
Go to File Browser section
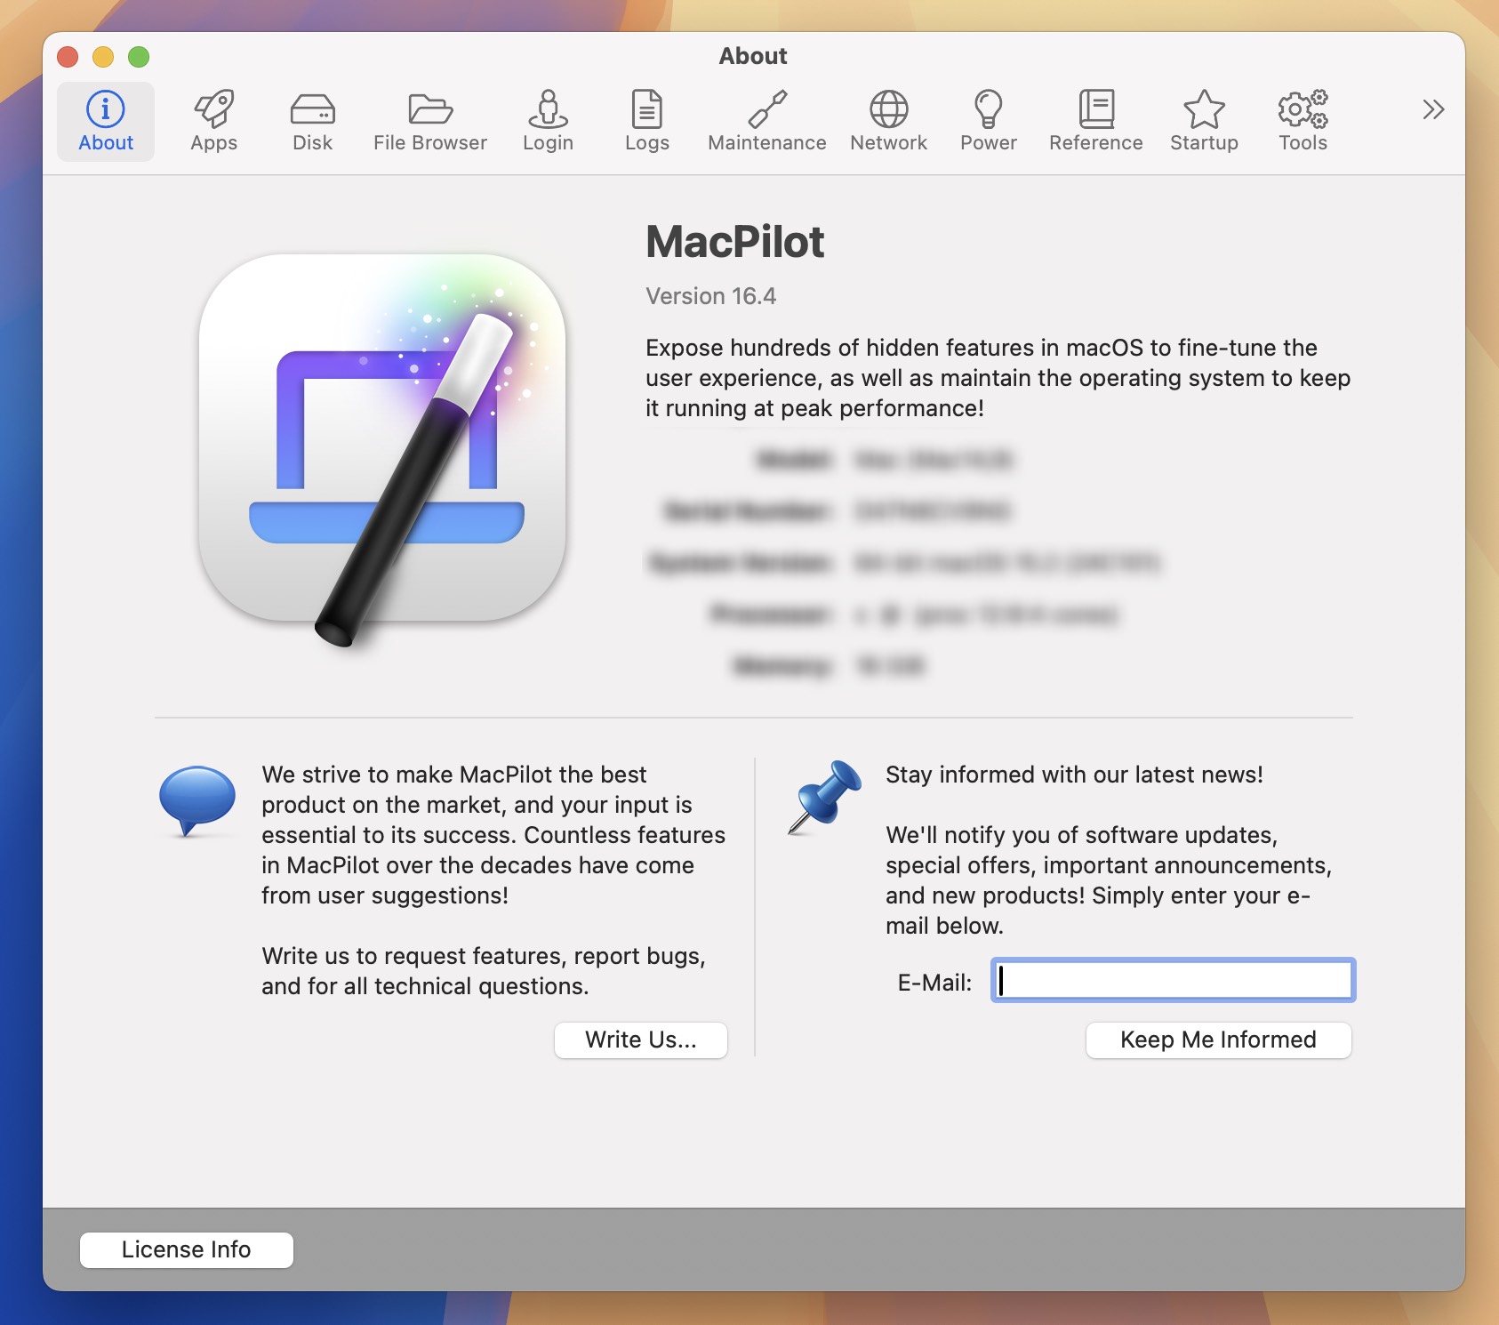430,122
